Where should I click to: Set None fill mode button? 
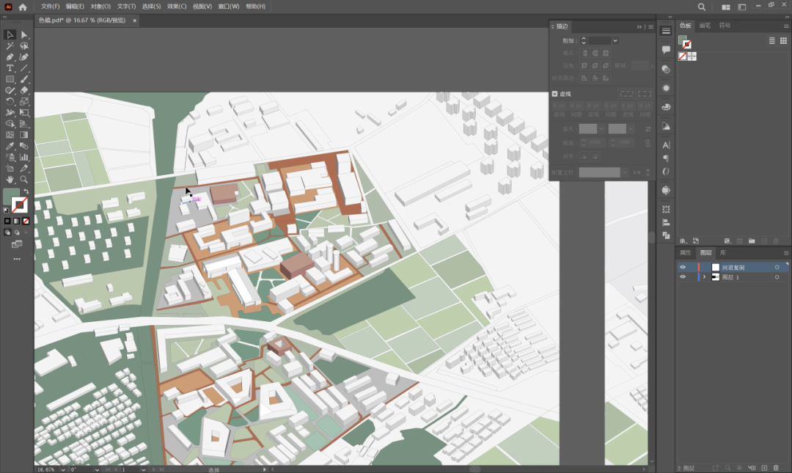click(26, 221)
